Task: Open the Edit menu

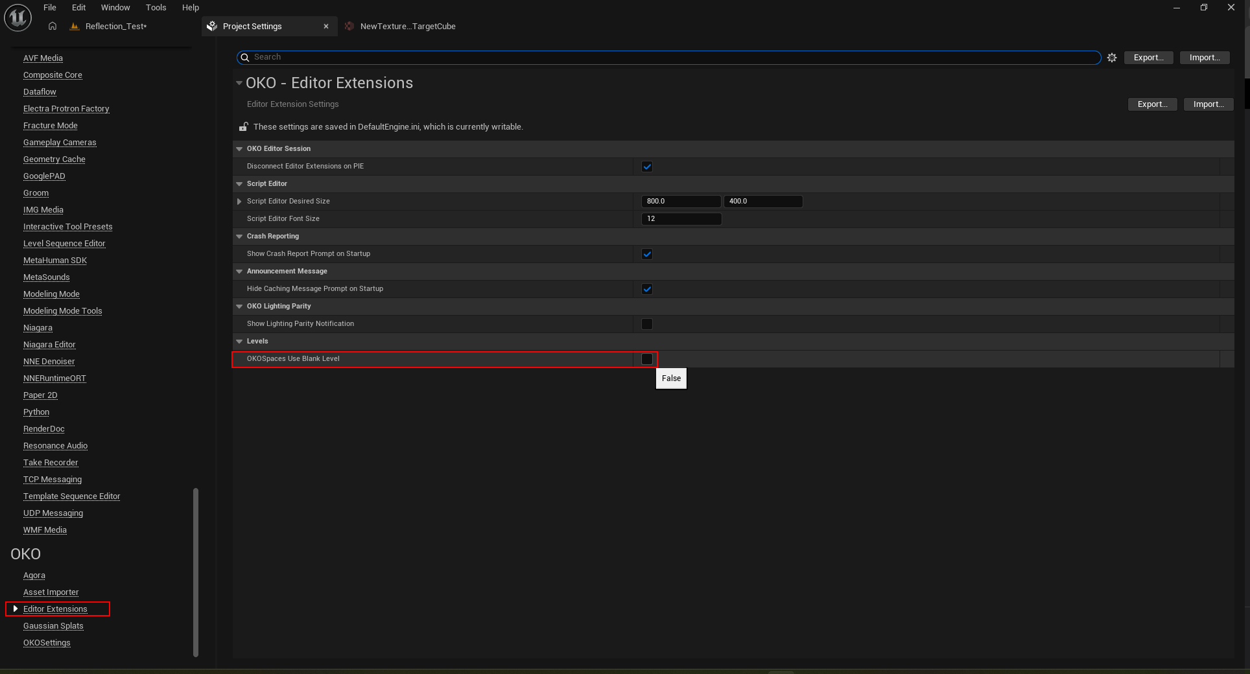Action: tap(78, 8)
